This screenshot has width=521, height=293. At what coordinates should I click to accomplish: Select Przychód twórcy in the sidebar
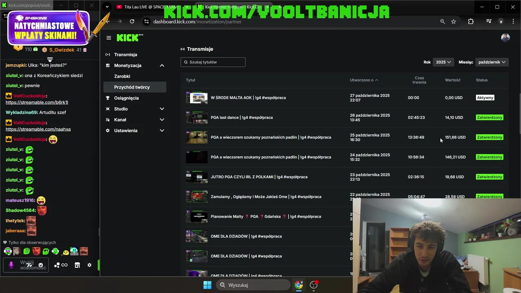pyautogui.click(x=135, y=87)
